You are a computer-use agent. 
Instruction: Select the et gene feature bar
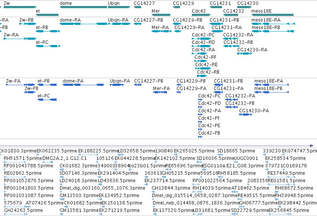47,15
